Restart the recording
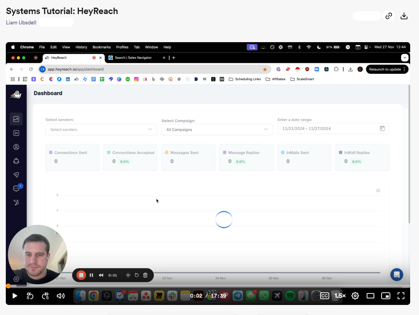The image size is (419, 315). (x=137, y=275)
